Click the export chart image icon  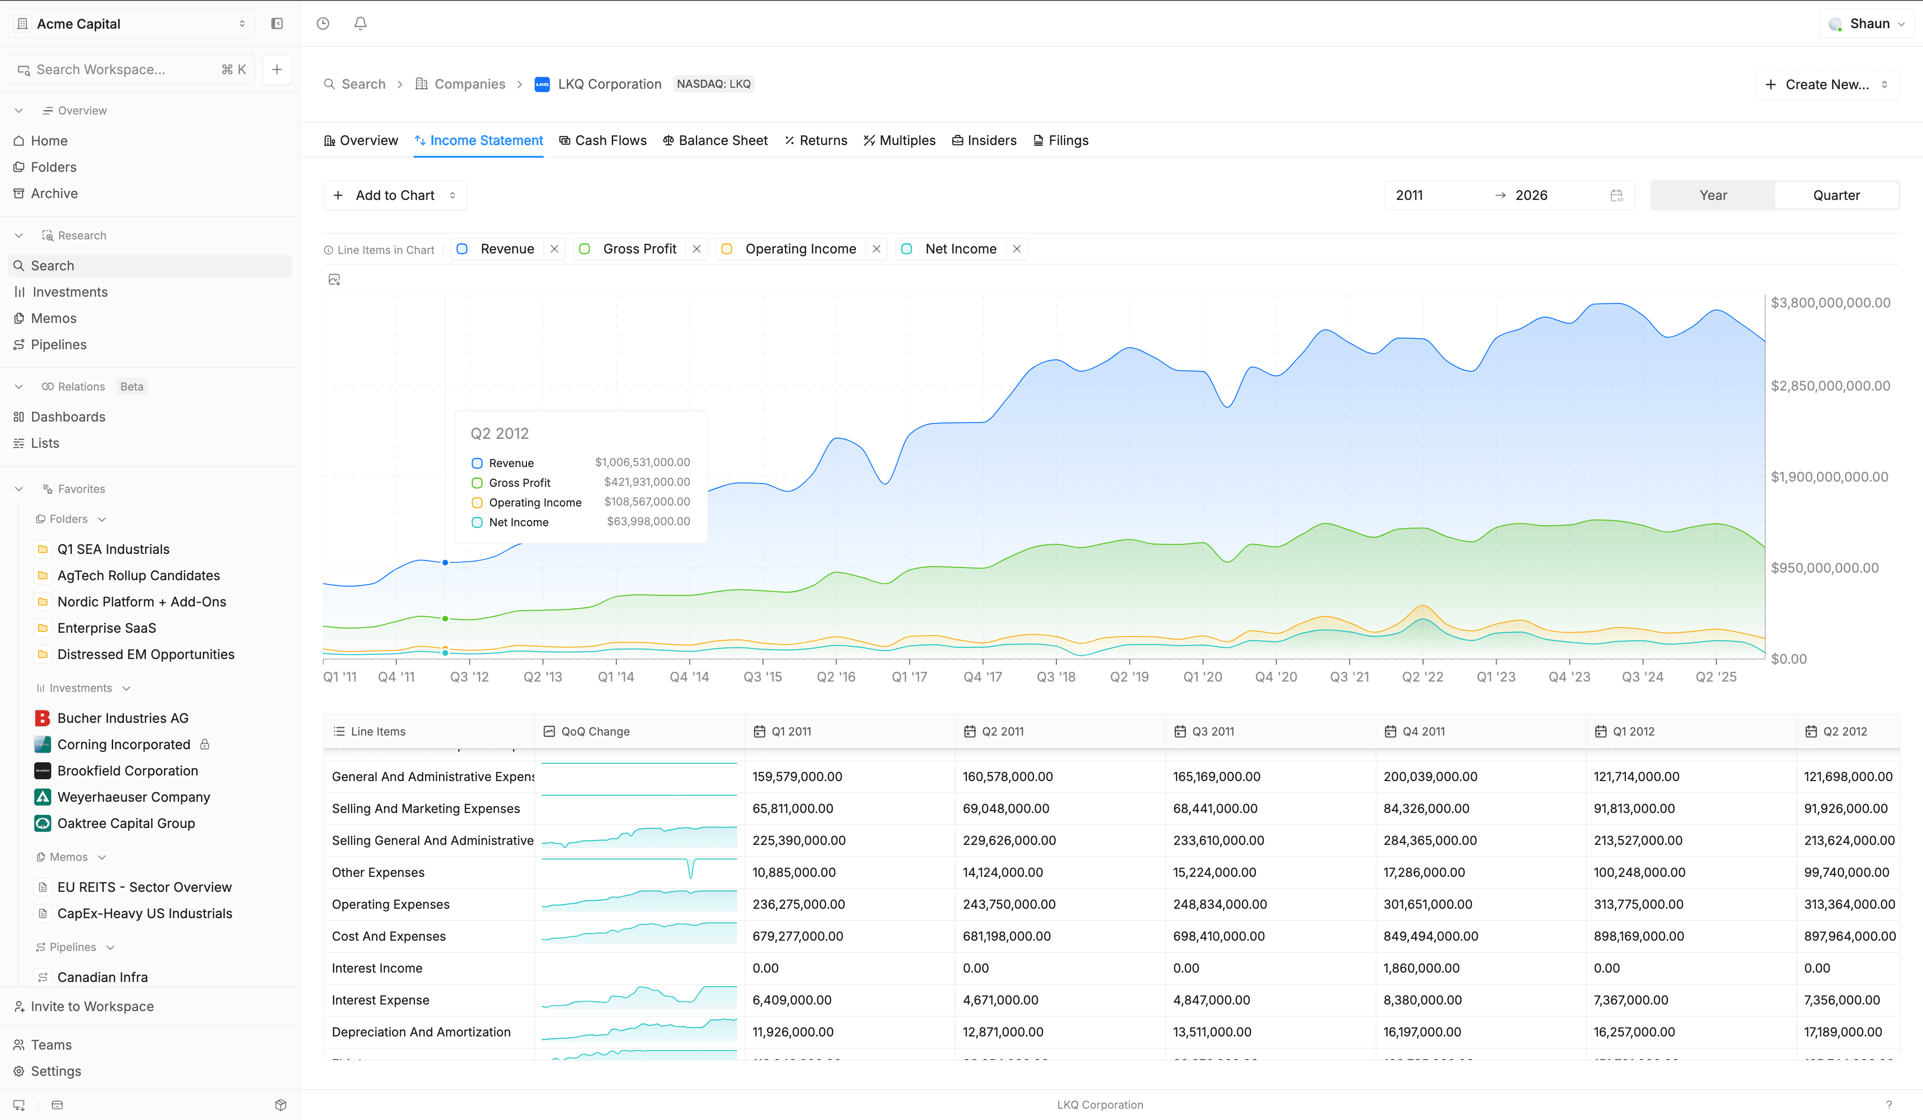[x=334, y=280]
